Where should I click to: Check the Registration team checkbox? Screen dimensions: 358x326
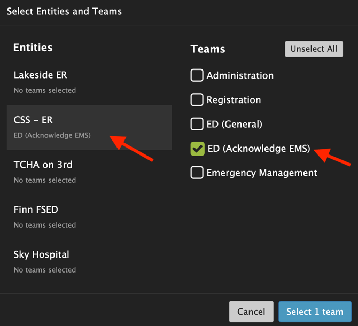(x=197, y=100)
